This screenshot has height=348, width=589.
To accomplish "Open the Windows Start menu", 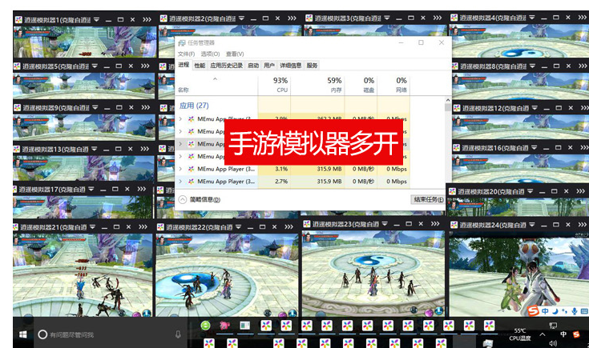I will (x=23, y=334).
